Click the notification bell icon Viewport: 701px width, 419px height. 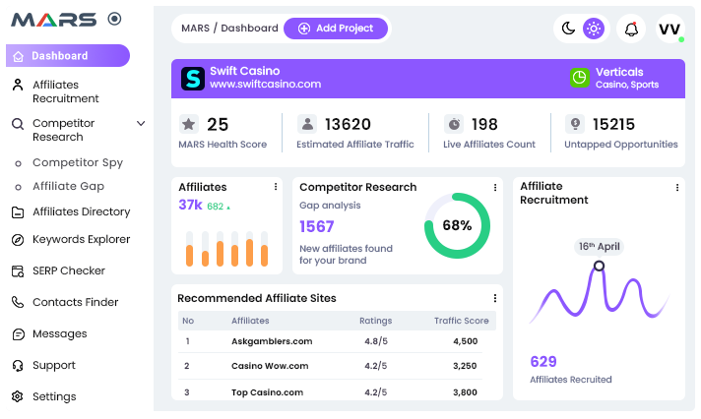coord(631,29)
